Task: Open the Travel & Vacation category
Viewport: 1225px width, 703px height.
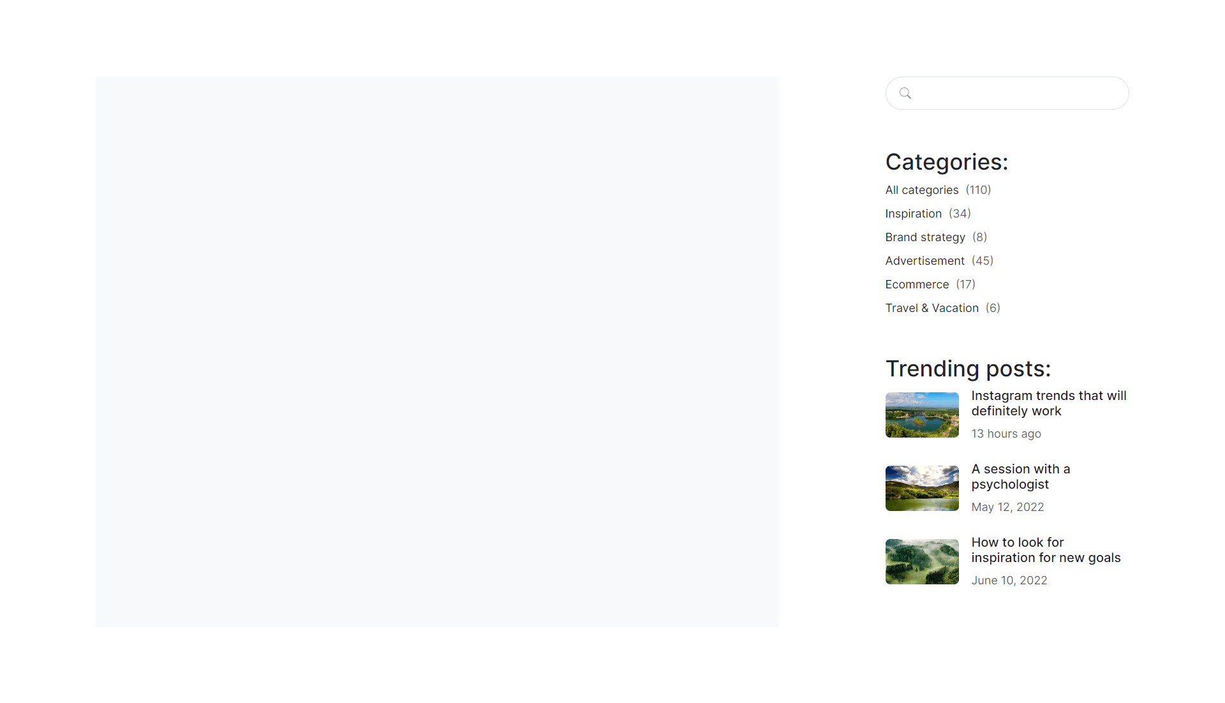Action: [x=932, y=308]
